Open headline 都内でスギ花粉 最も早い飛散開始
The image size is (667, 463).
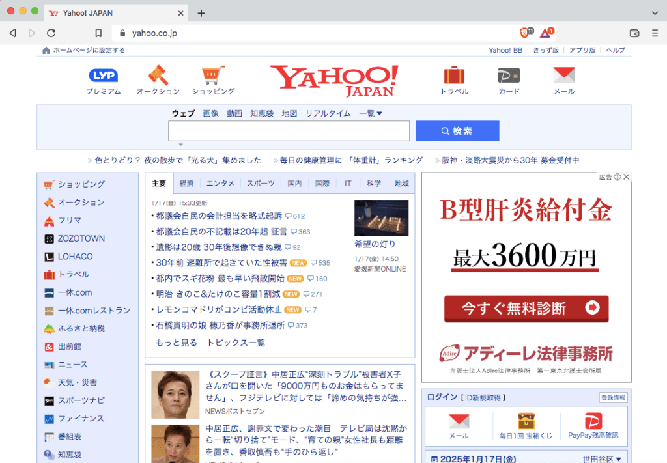220,279
